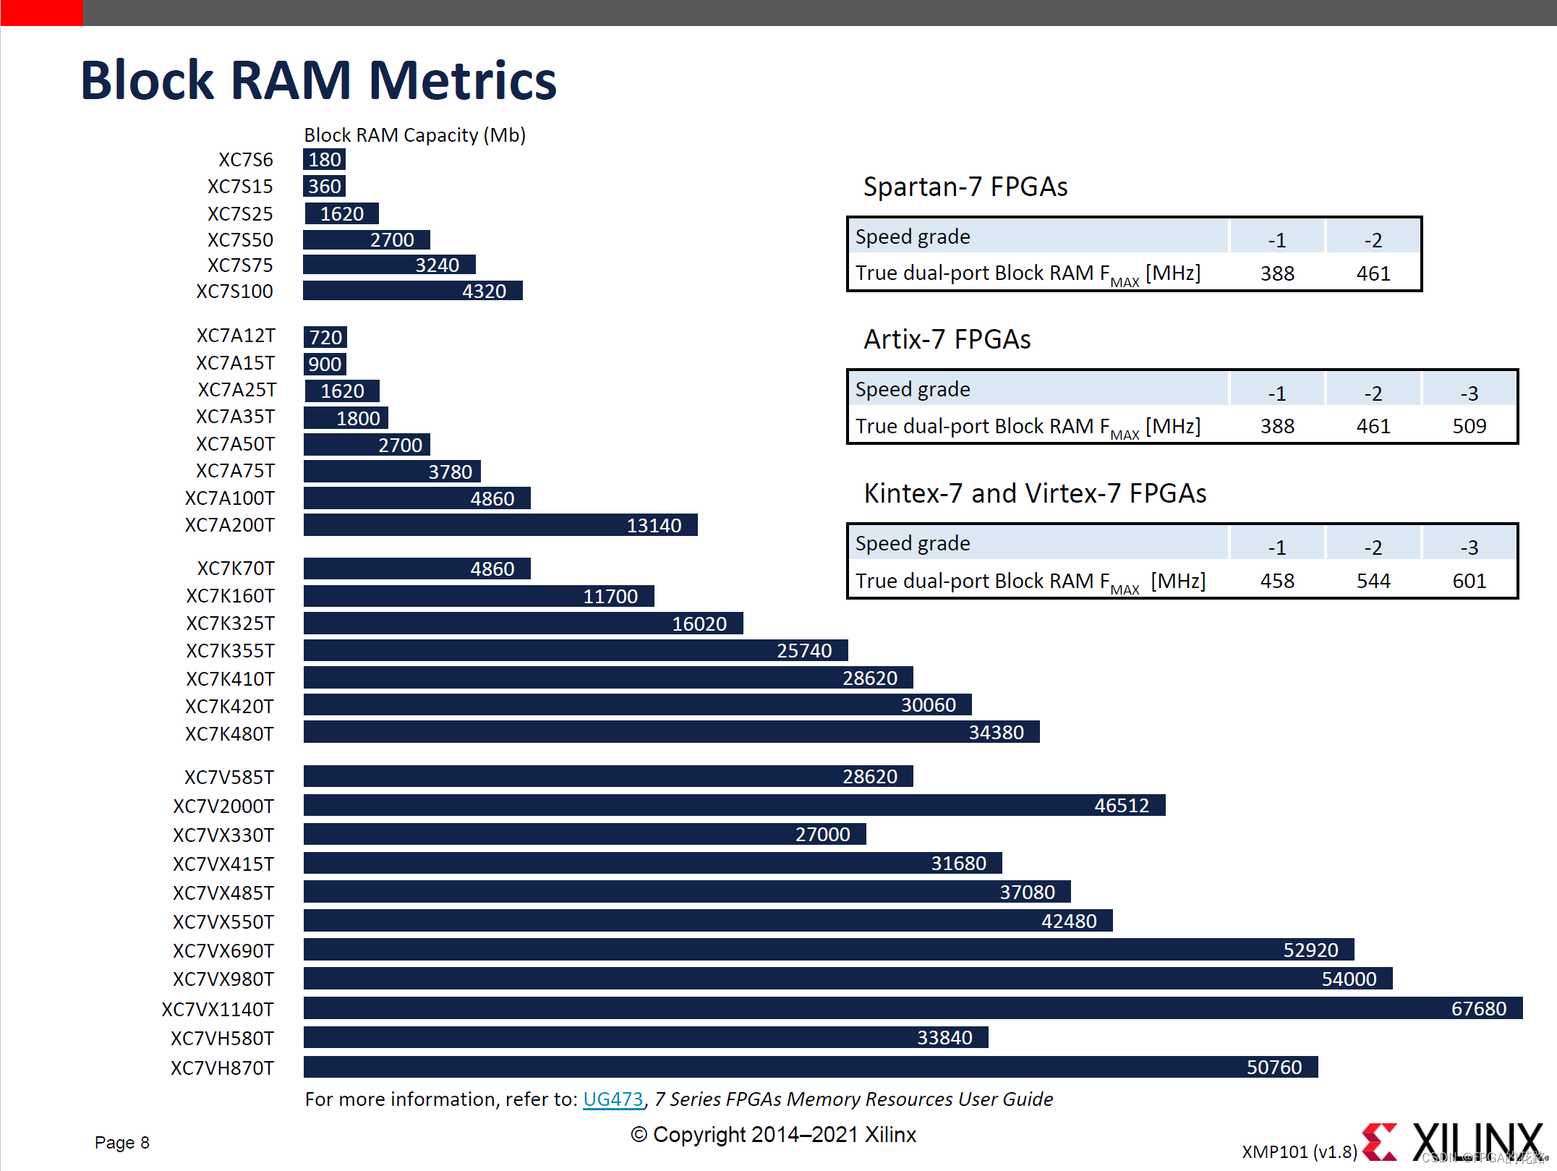The height and width of the screenshot is (1171, 1557).
Task: Open the UG473 user guide link
Action: point(613,1099)
